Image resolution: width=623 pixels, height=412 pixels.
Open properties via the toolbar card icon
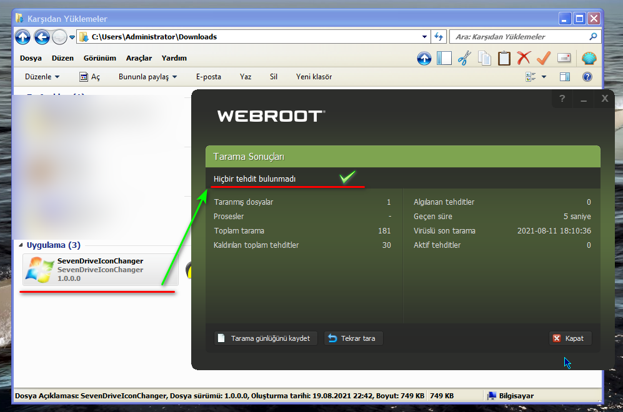tap(564, 58)
